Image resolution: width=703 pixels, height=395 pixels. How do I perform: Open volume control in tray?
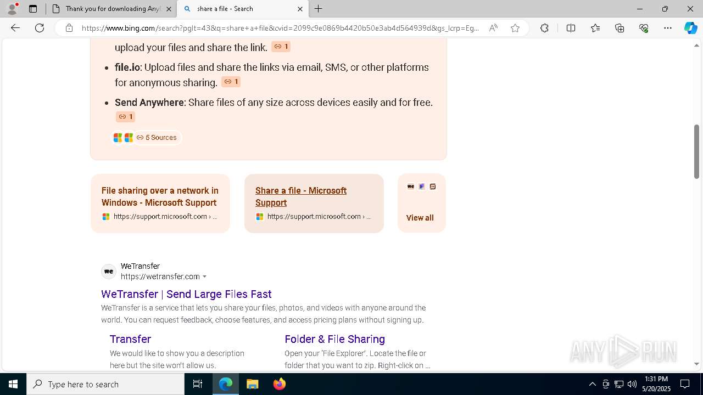click(x=632, y=384)
